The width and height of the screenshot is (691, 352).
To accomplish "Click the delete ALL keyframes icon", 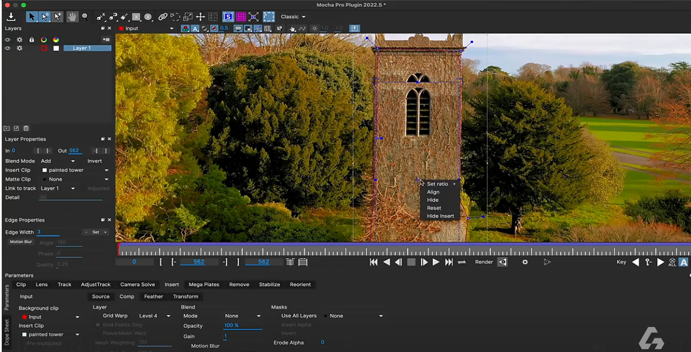I will tap(672, 262).
